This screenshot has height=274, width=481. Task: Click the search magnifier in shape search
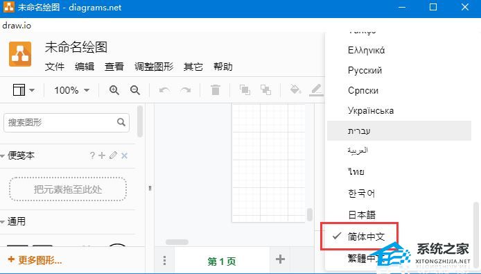[121, 122]
